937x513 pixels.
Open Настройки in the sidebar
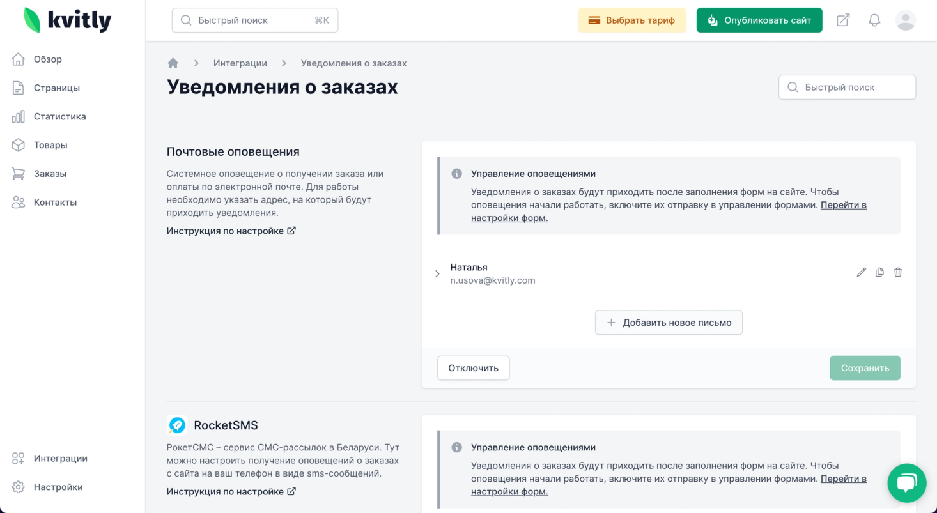(58, 487)
